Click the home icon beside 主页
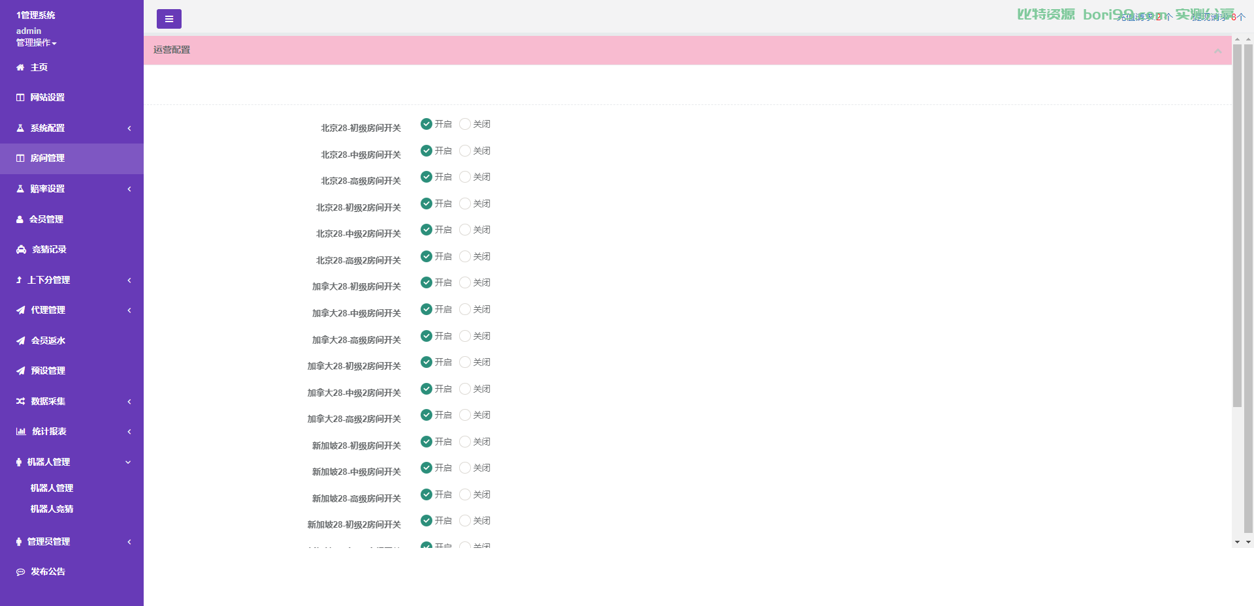The width and height of the screenshot is (1254, 606). click(x=20, y=67)
